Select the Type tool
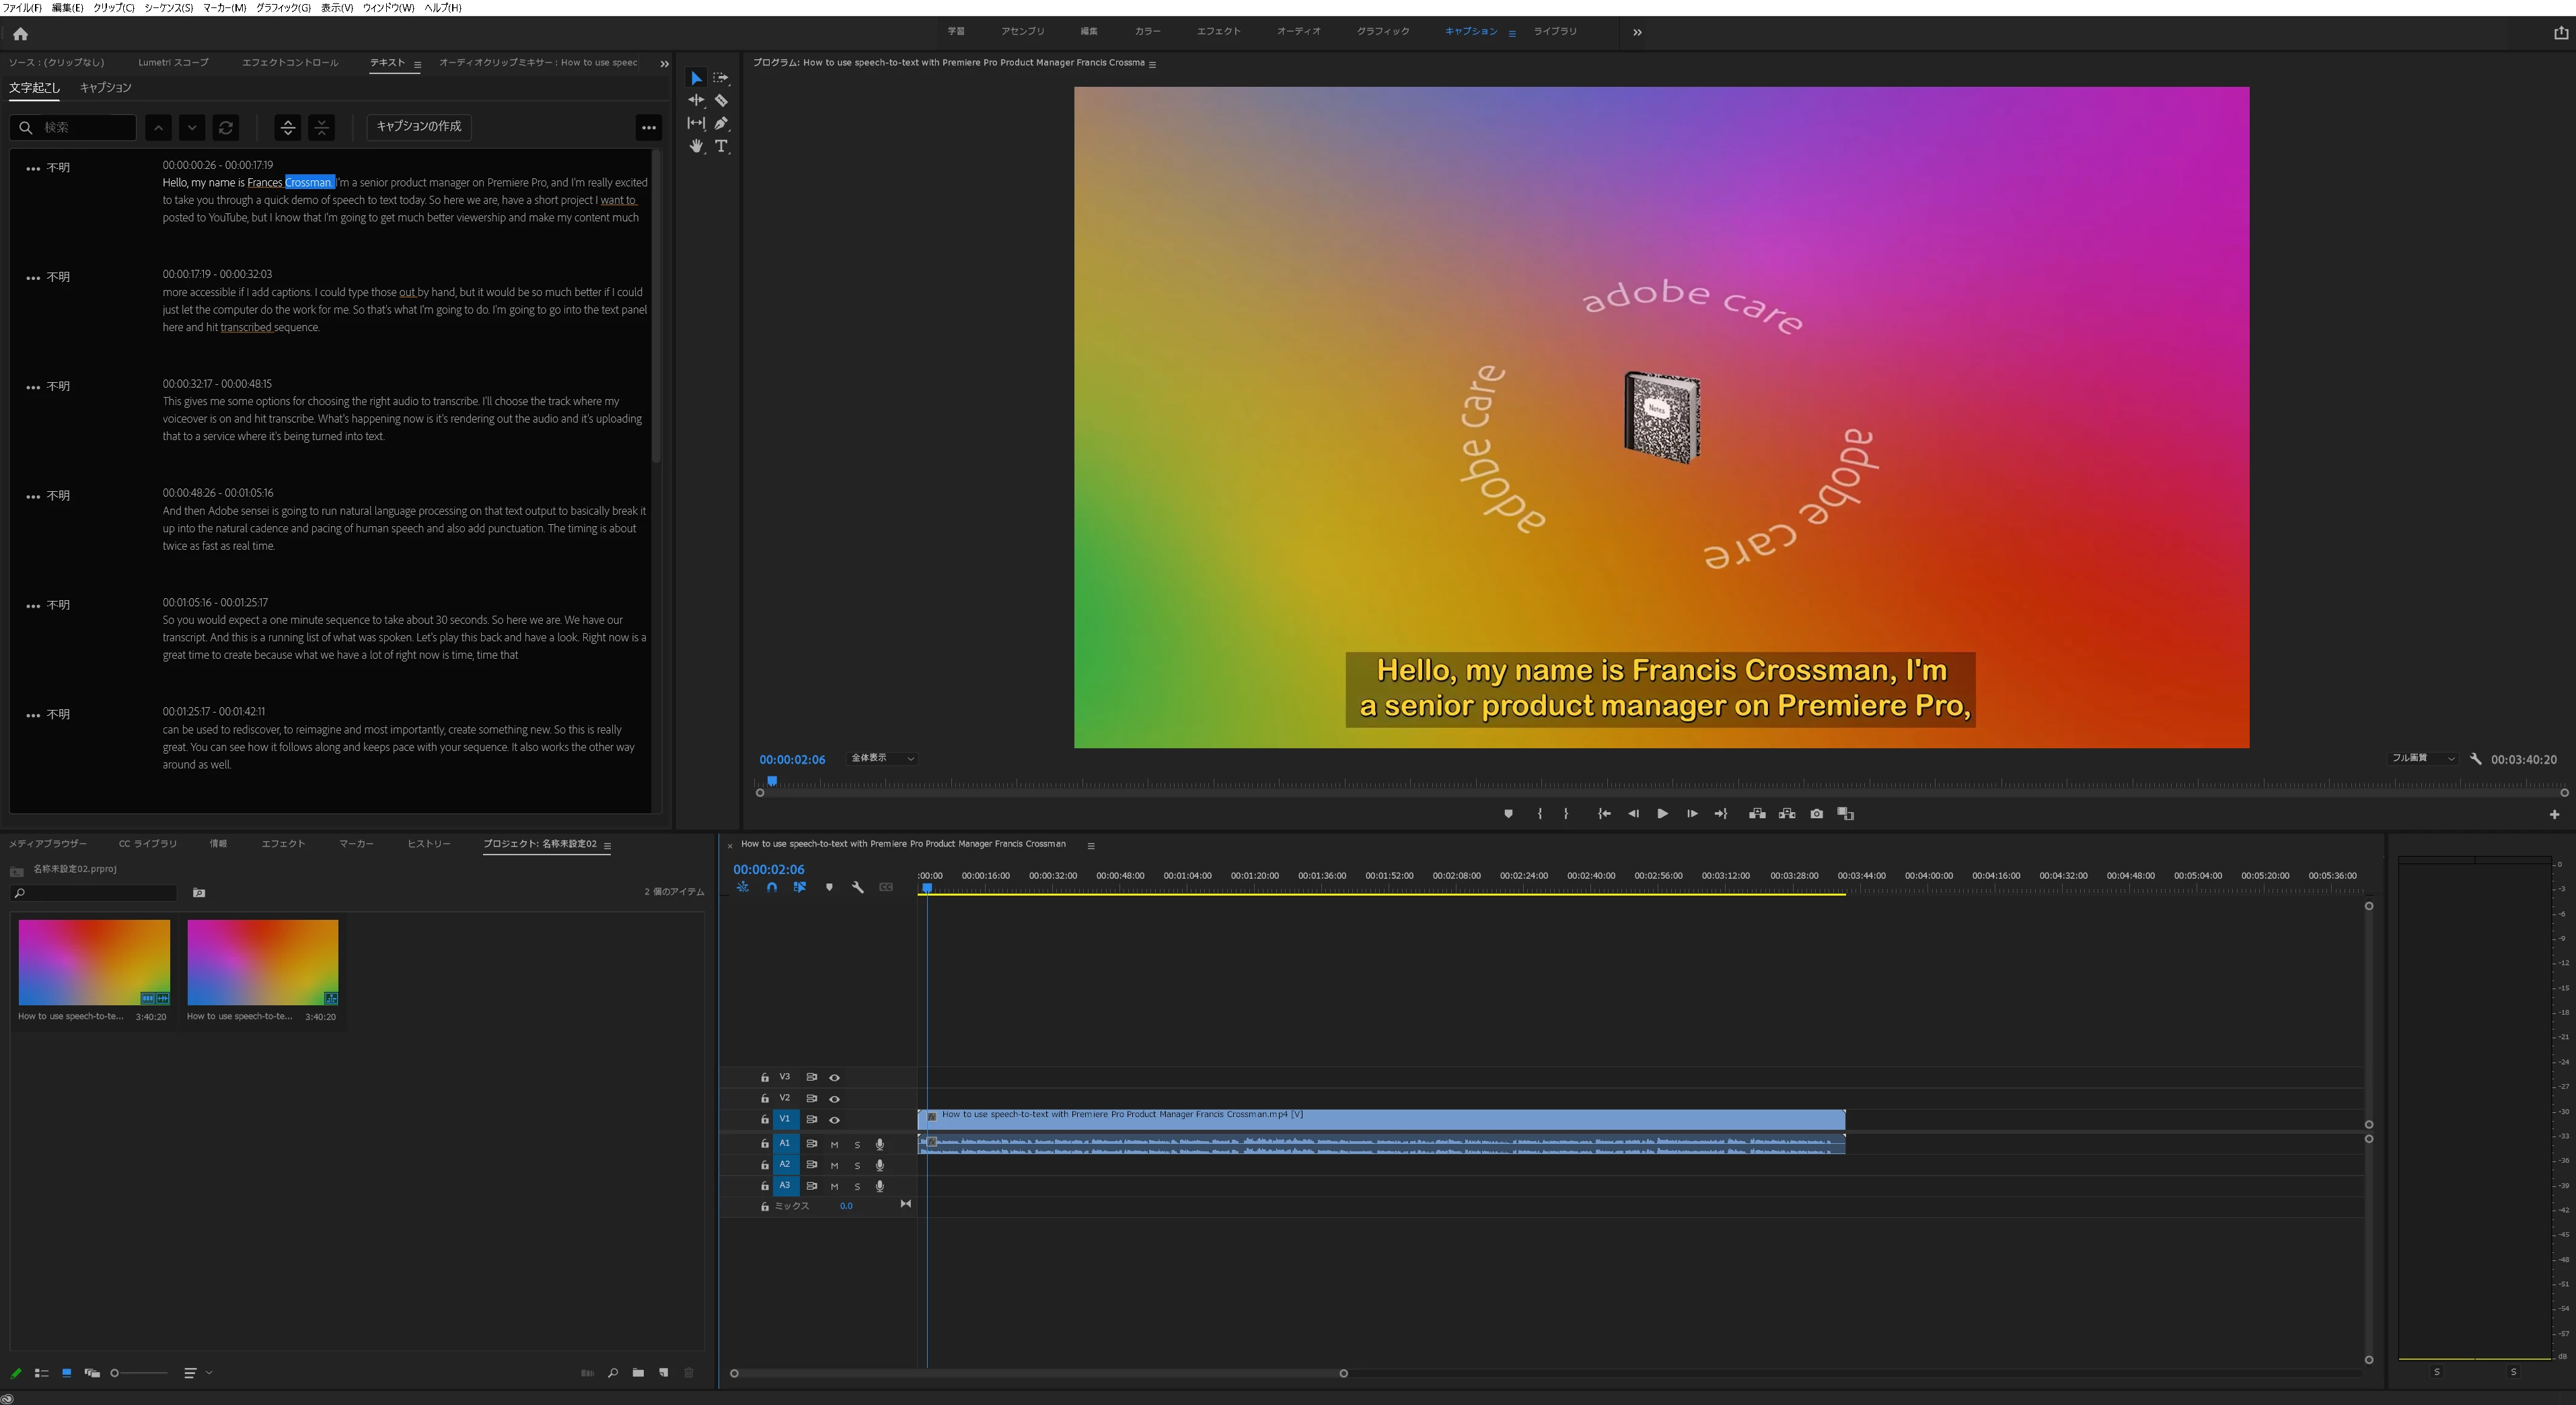The height and width of the screenshot is (1405, 2576). pos(721,146)
